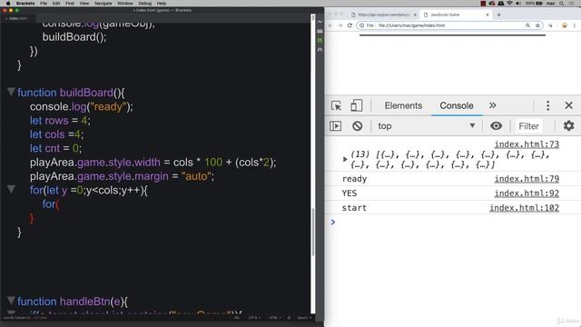Toggle the device toolbar icon in DevTools

357,105
